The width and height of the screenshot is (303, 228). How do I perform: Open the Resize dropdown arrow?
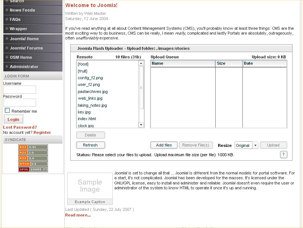point(255,145)
